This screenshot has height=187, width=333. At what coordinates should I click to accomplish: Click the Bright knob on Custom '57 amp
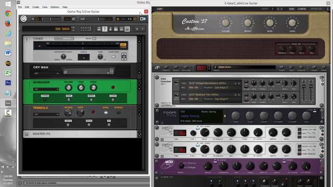(248, 22)
